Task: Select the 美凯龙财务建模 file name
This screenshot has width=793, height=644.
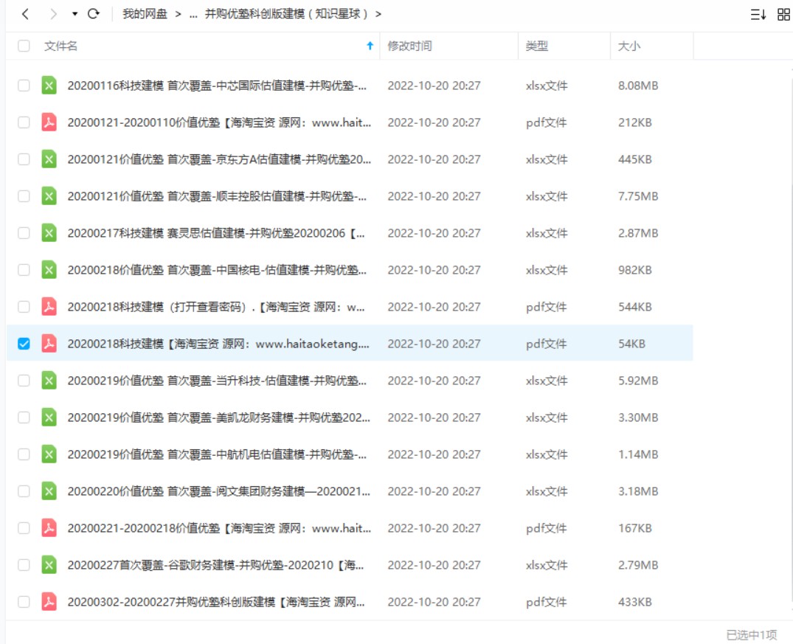Action: pyautogui.click(x=218, y=418)
